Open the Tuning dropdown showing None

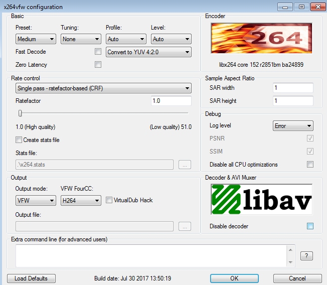click(81, 39)
